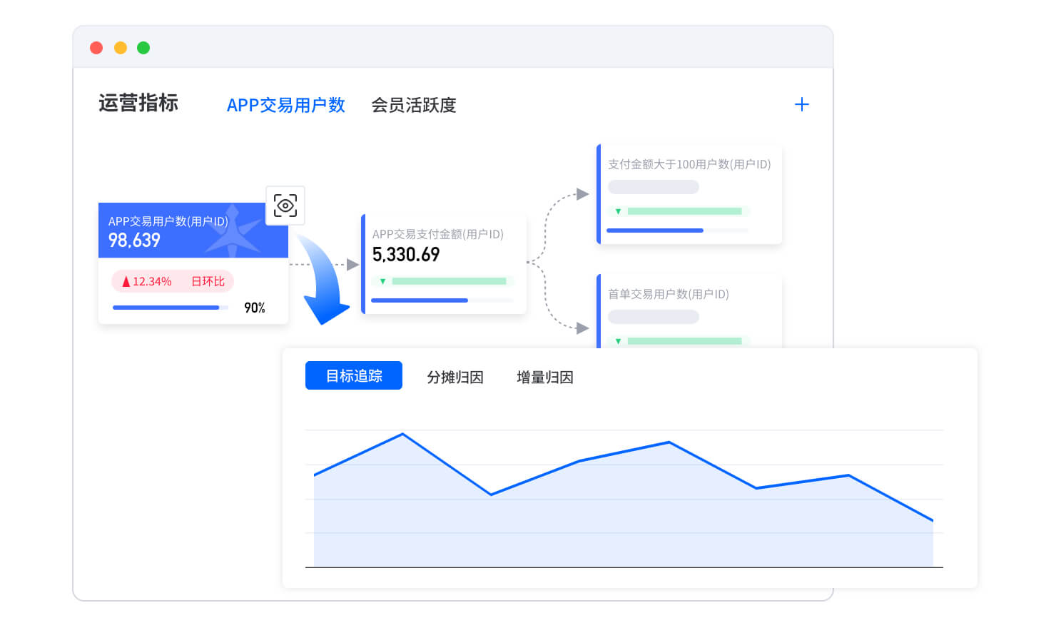The height and width of the screenshot is (628, 1056).
Task: Click the red upward triangle trend icon
Action: coord(126,282)
